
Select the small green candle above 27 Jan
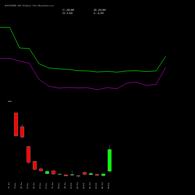click(x=47, y=172)
